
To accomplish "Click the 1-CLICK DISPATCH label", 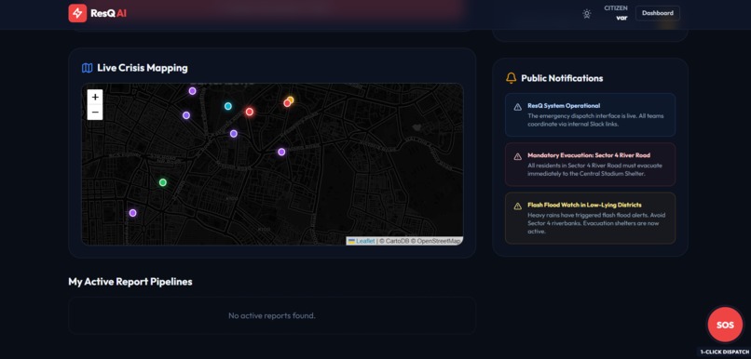I will click(725, 352).
